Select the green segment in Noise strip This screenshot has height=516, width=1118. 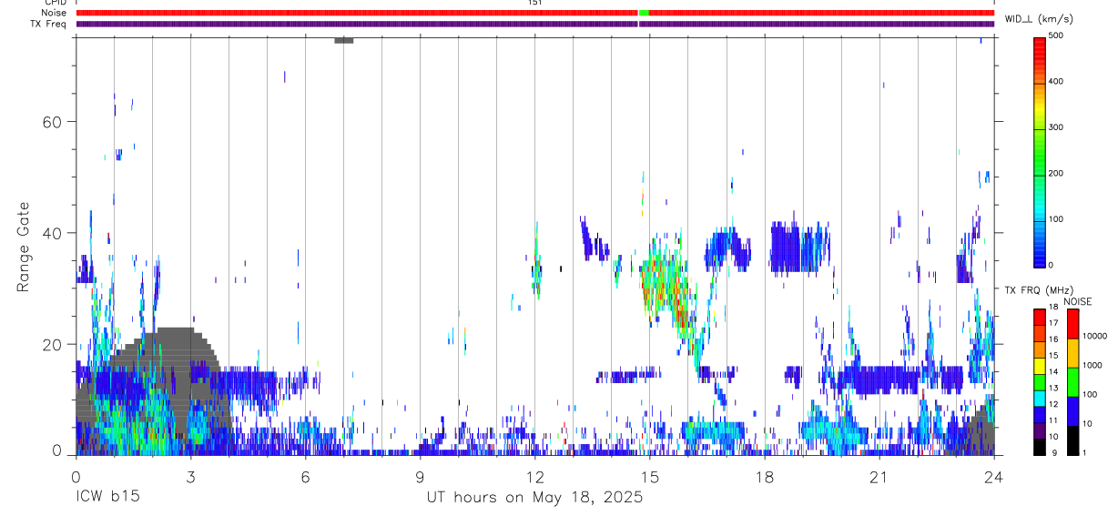pyautogui.click(x=644, y=13)
